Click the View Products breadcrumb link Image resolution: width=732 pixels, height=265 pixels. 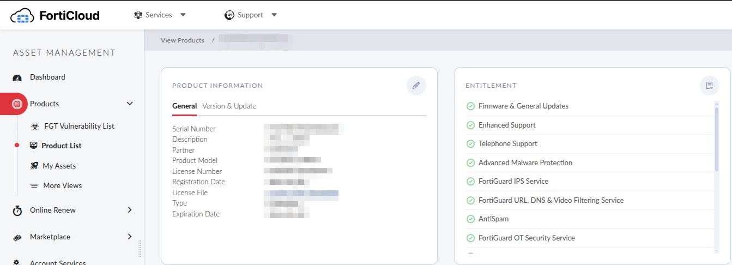[x=183, y=40]
